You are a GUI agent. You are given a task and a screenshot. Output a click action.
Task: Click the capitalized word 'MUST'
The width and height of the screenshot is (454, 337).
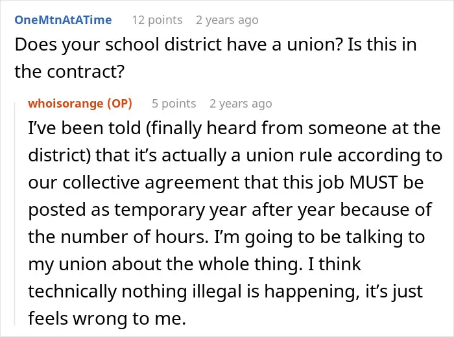[x=373, y=183]
